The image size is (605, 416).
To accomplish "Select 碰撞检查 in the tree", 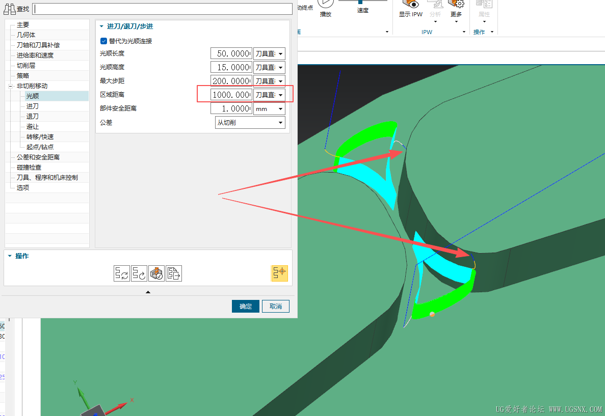I will tap(29, 168).
